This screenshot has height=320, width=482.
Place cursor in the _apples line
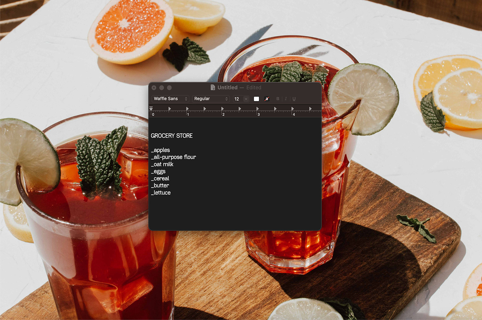tap(160, 150)
